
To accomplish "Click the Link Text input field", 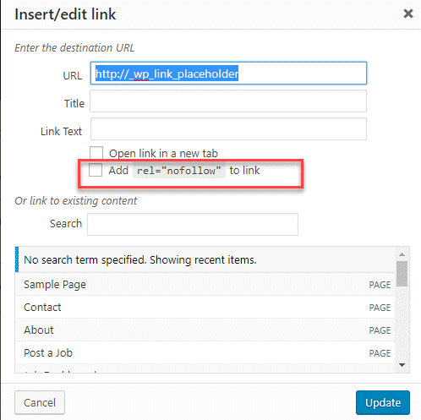I will pyautogui.click(x=228, y=129).
